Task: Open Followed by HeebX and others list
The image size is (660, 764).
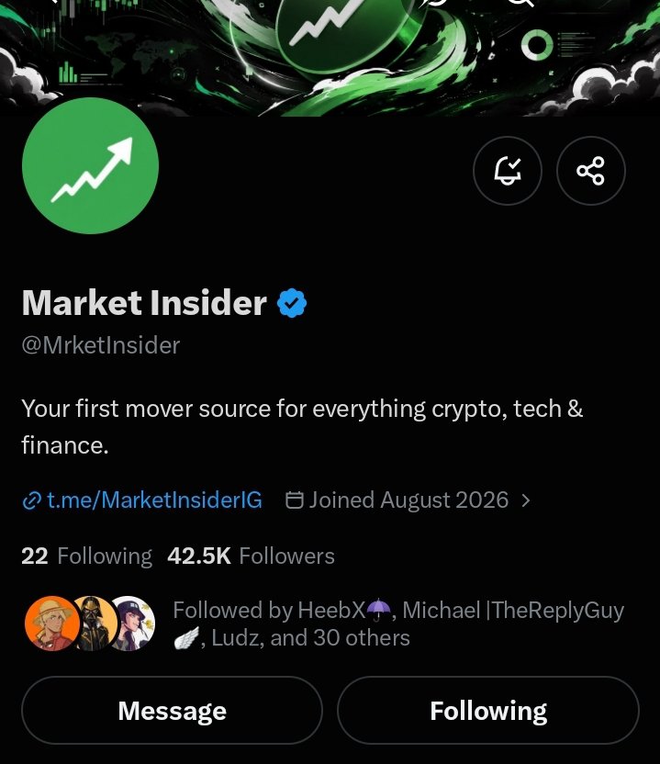Action: pos(398,624)
